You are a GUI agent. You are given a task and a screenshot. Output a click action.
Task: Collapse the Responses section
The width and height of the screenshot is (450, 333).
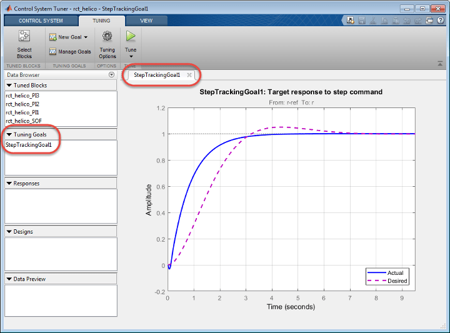[x=9, y=183]
